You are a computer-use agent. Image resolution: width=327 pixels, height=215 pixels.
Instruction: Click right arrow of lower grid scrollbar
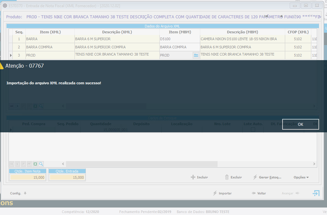314,164
